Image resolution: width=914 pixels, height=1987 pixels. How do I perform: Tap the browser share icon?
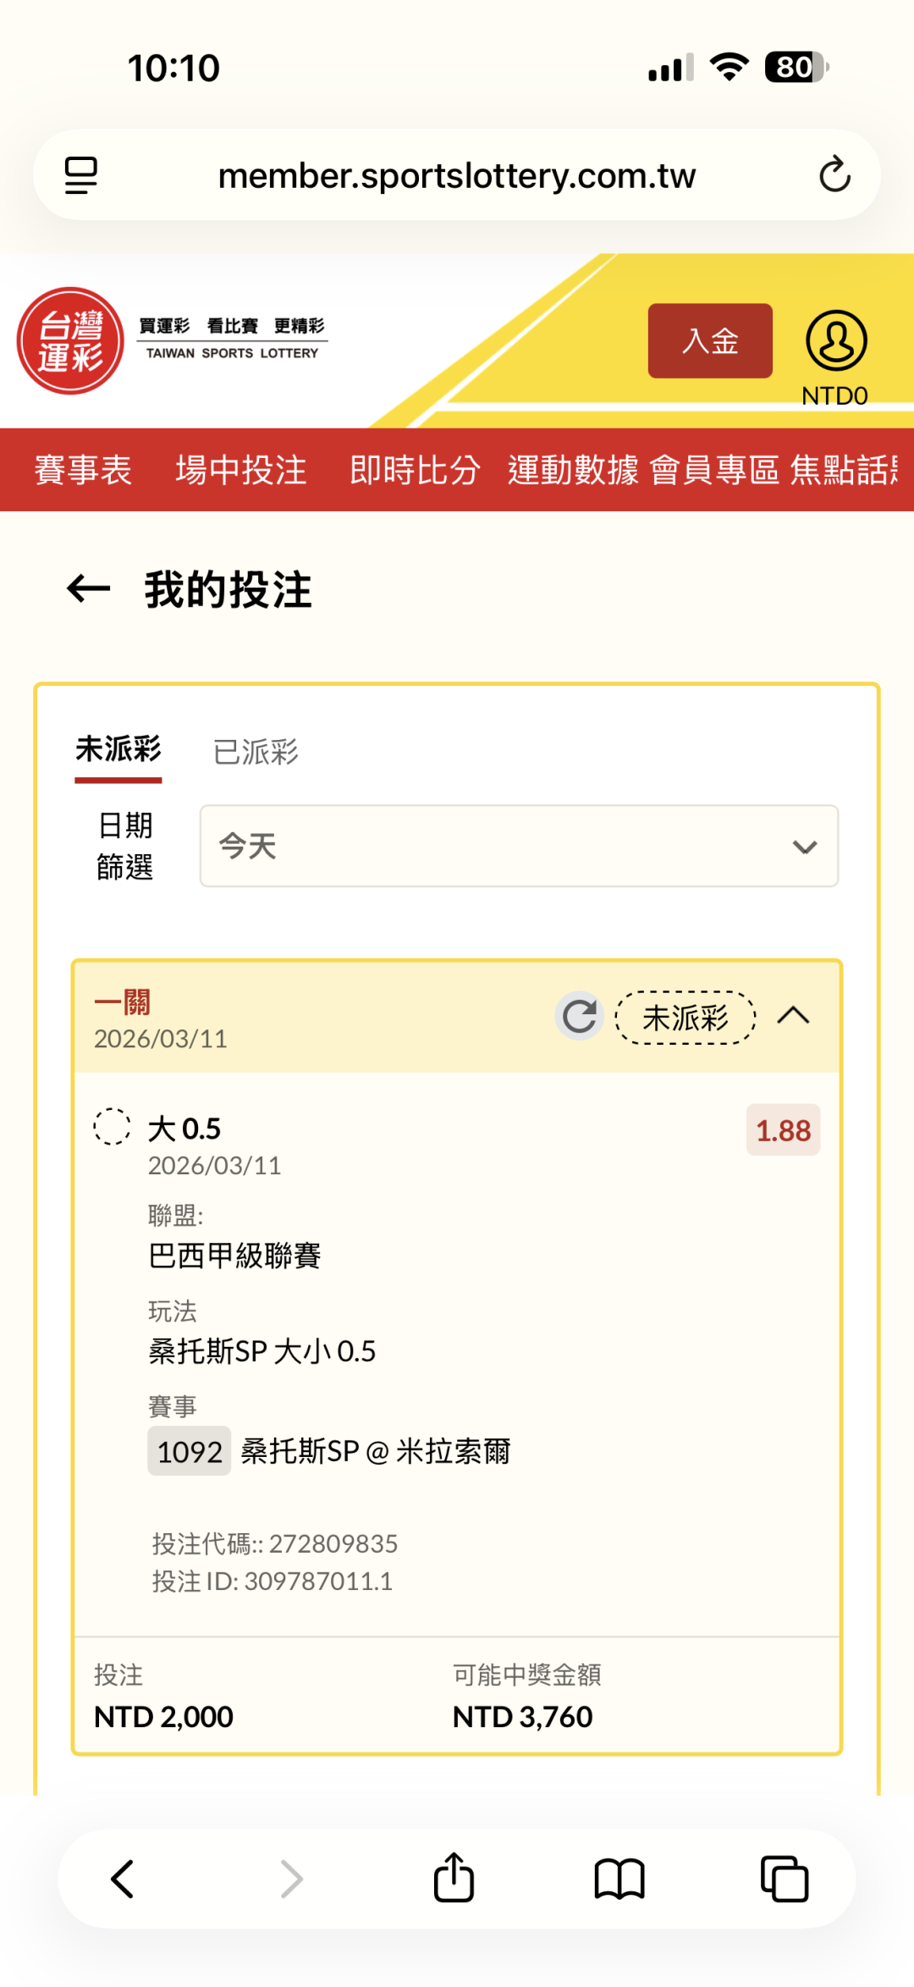(x=454, y=1879)
